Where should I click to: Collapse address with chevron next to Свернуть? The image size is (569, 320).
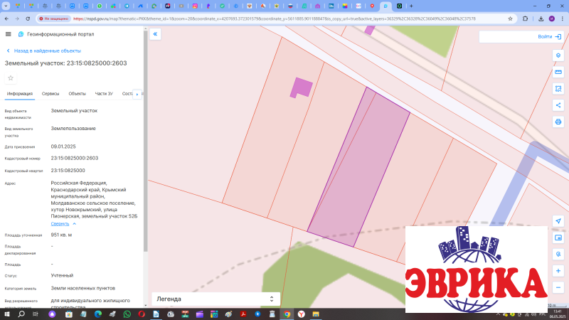click(x=74, y=224)
